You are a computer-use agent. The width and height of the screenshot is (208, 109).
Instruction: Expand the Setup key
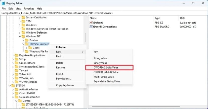click(13, 59)
